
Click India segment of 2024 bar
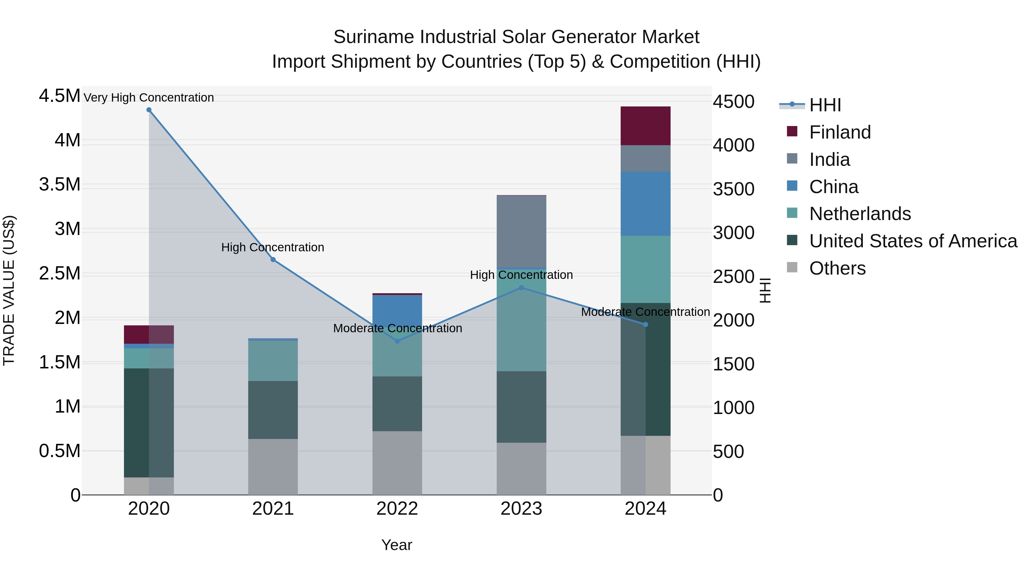(x=646, y=158)
